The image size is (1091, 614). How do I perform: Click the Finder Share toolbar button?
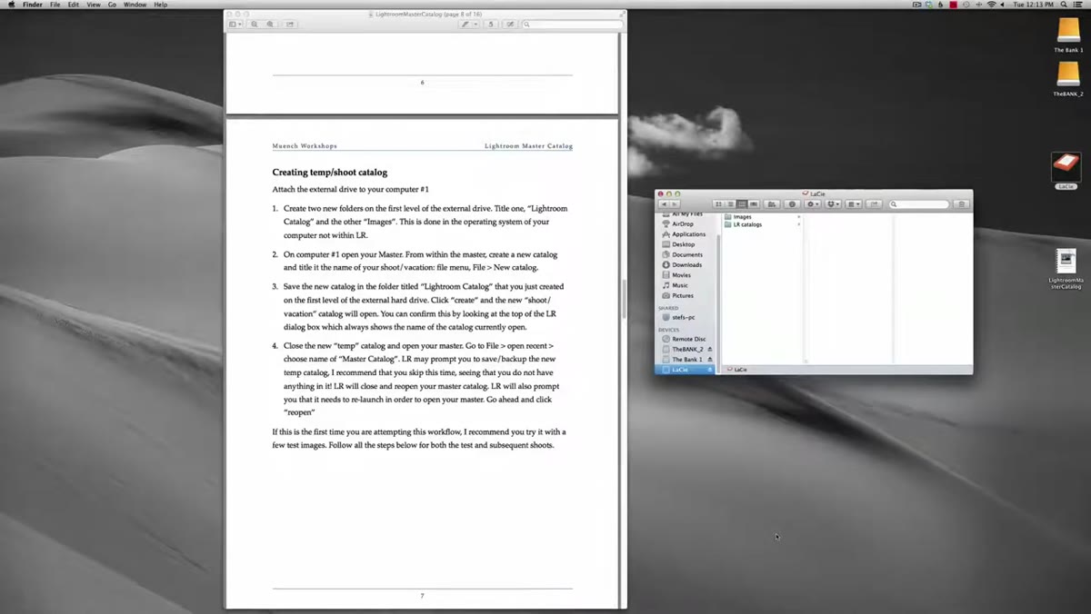(875, 204)
